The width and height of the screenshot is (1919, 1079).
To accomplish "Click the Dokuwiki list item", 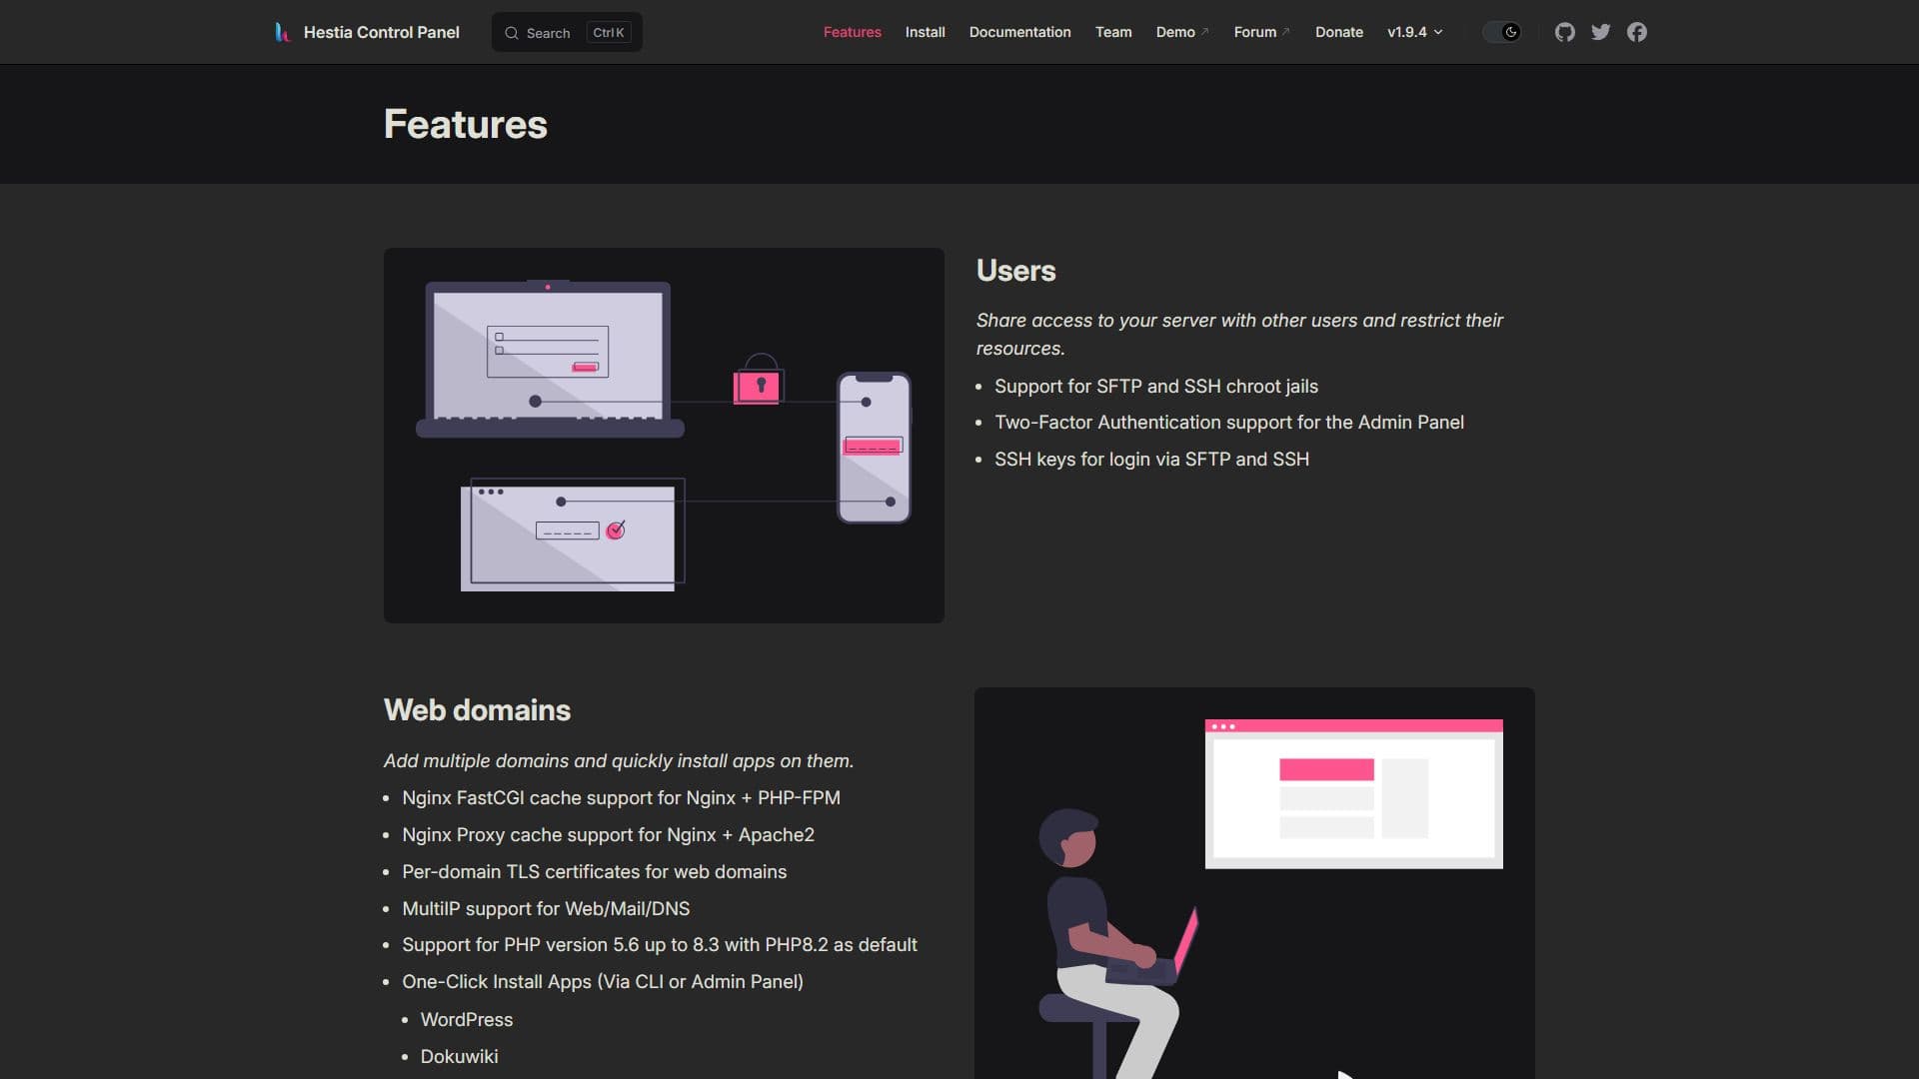I will [x=459, y=1057].
